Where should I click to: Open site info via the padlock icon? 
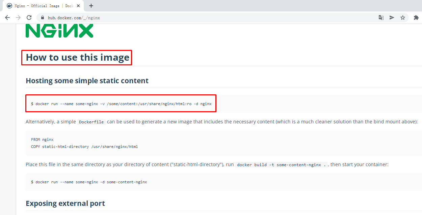43,18
